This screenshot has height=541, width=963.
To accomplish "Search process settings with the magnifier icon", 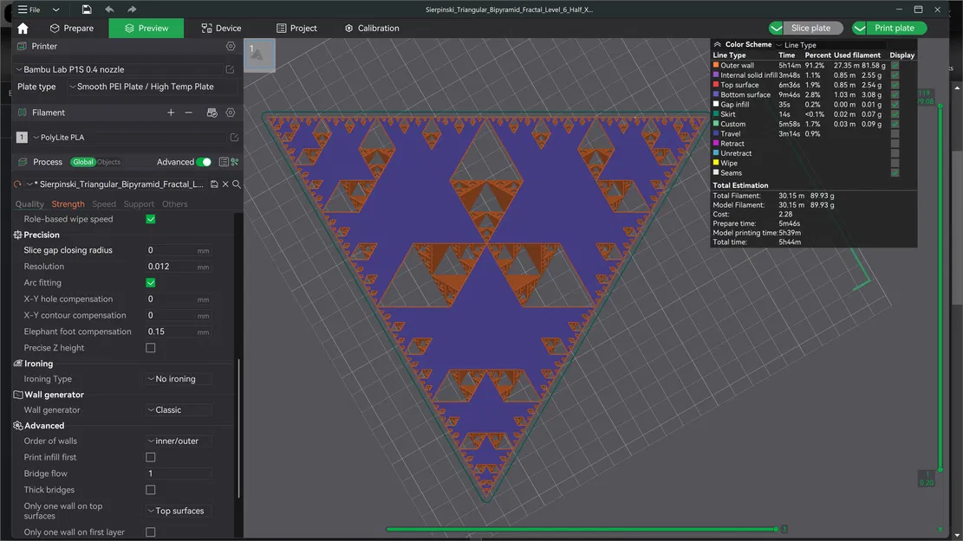I will pyautogui.click(x=237, y=184).
